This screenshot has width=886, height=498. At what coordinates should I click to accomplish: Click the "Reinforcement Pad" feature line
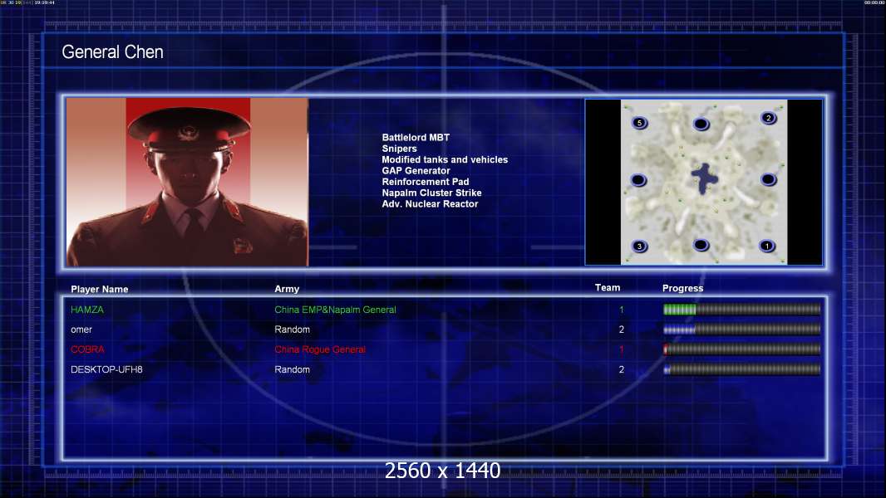pyautogui.click(x=426, y=182)
